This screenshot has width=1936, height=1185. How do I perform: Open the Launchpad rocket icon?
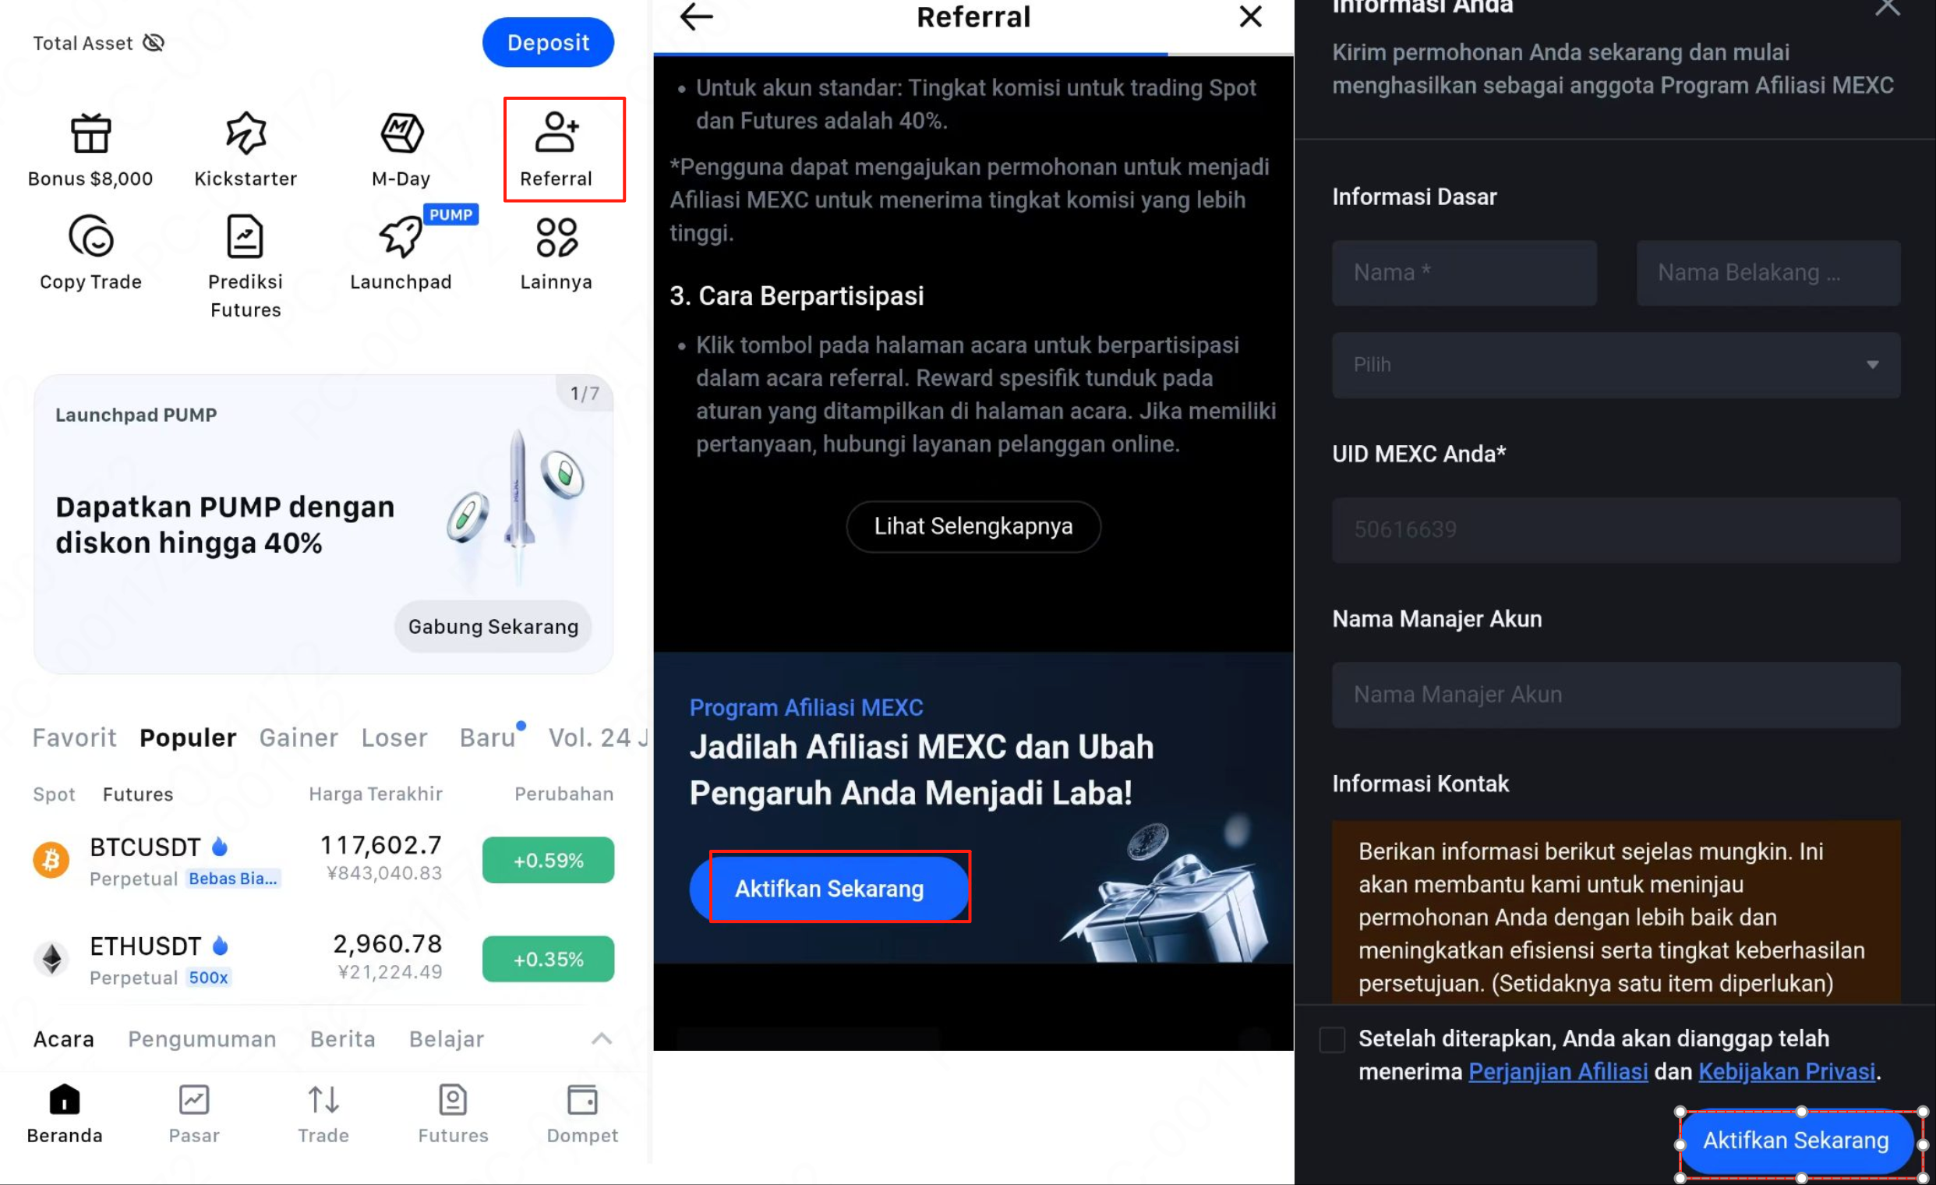tap(401, 235)
